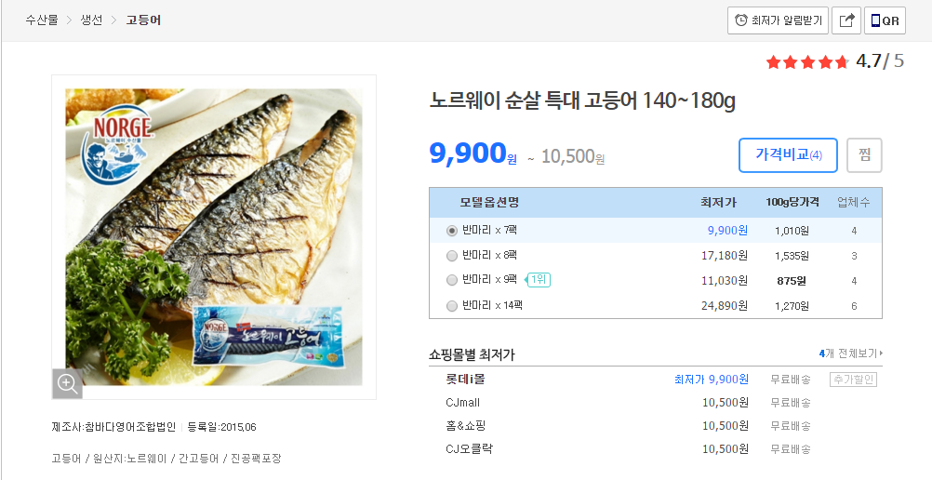This screenshot has height=480, width=932.
Task: Click the 찜 wishlist button
Action: point(864,155)
